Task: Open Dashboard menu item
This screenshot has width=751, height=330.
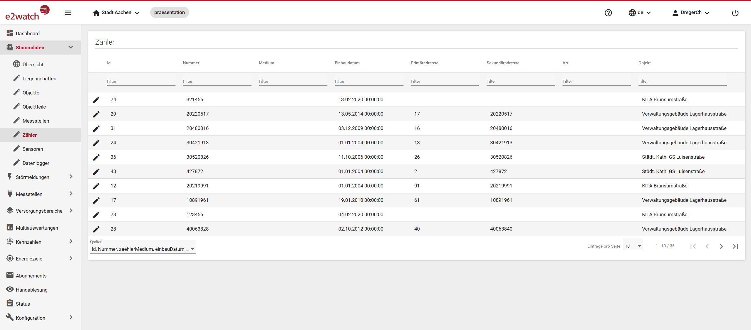Action: tap(28, 33)
